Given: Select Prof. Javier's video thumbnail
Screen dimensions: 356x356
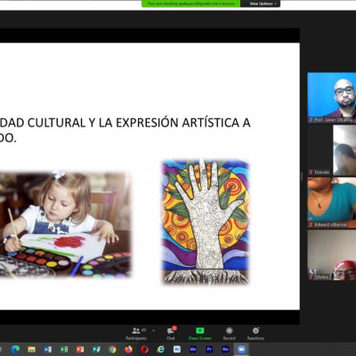Looking at the screenshot, I should click(332, 98).
